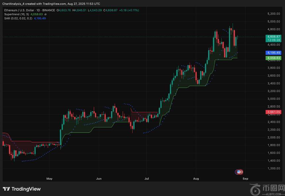Click the TradingView logo at bottom left

22,189
